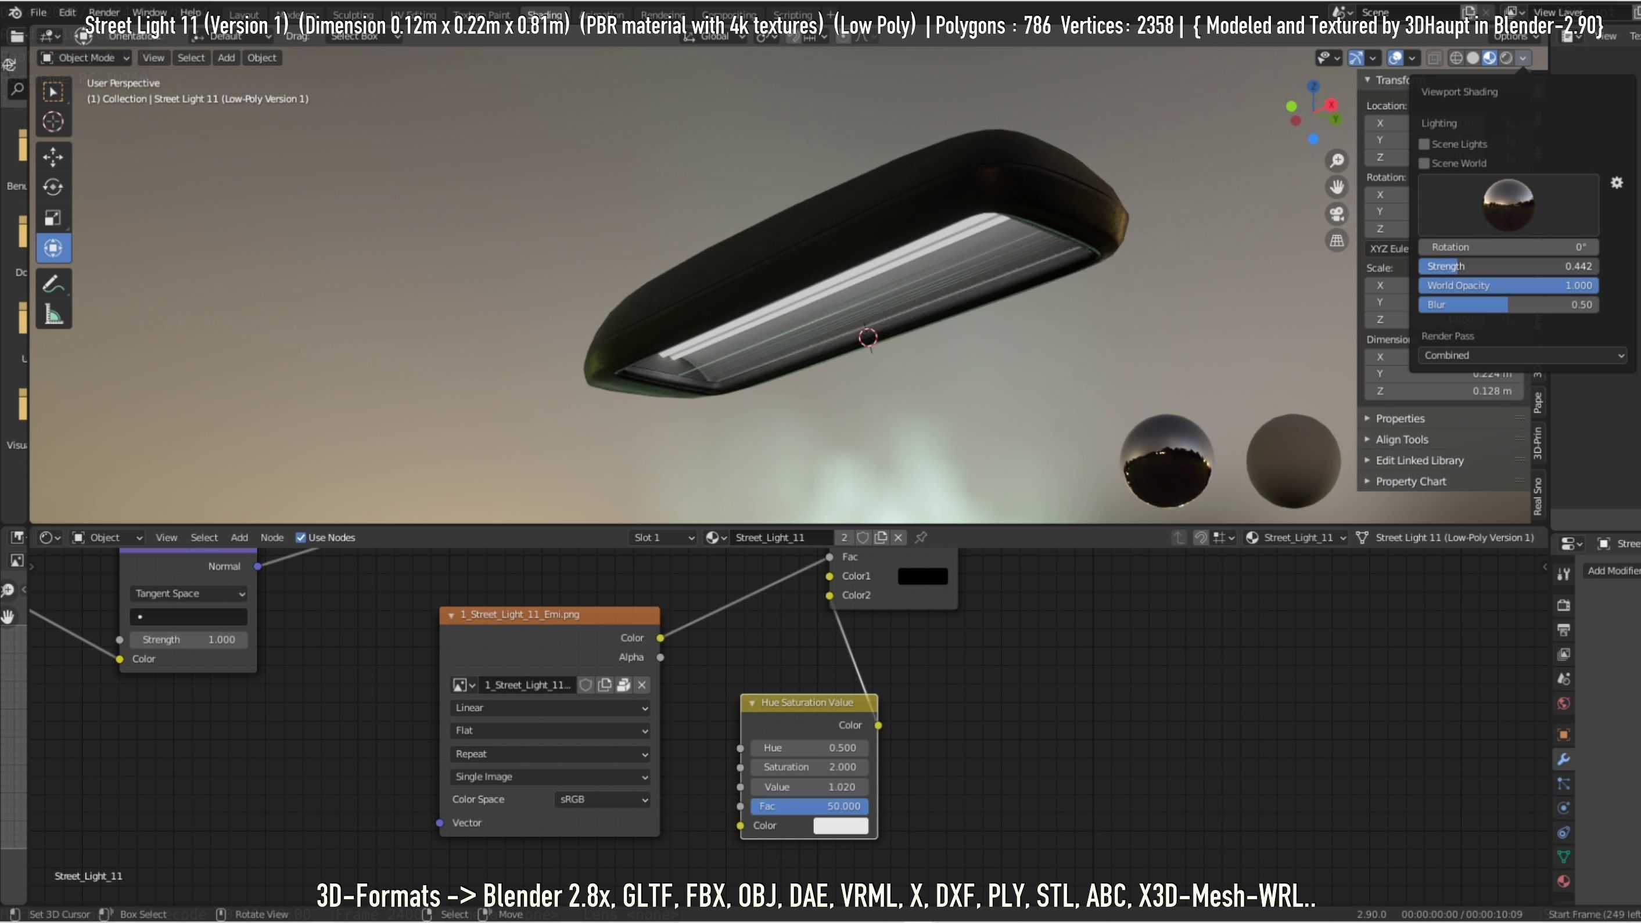Click the black Color1 swatch
This screenshot has width=1641, height=923.
click(922, 576)
